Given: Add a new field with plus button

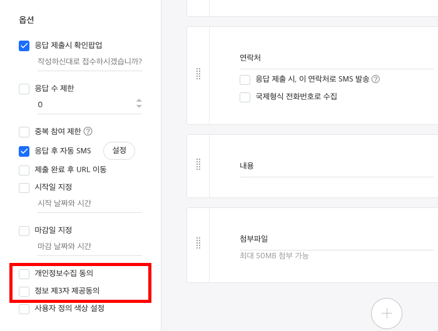Looking at the screenshot, I should click(387, 314).
